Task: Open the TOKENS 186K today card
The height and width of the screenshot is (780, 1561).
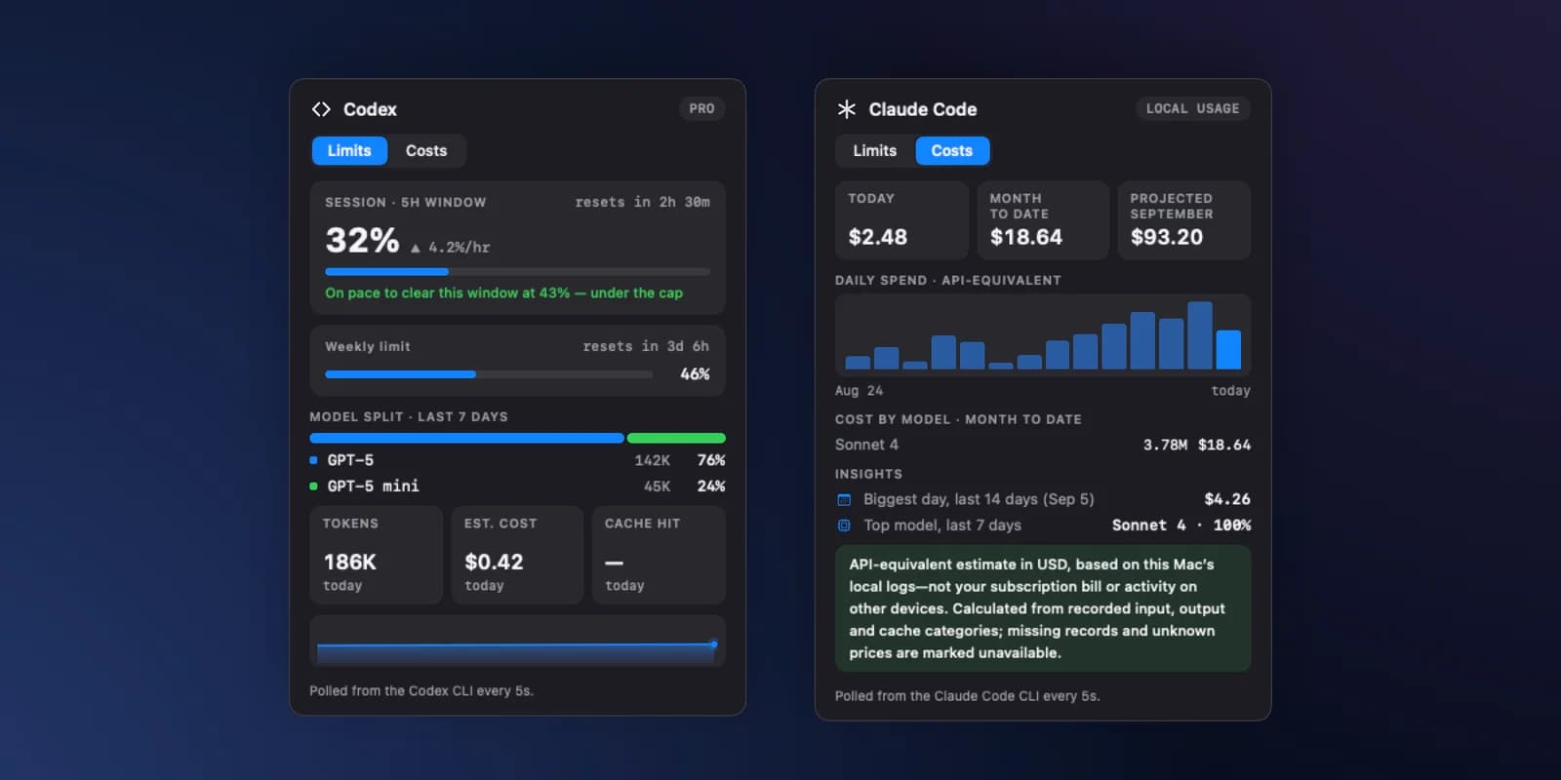Action: (377, 555)
